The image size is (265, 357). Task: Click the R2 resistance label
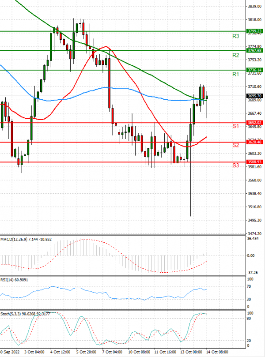(235, 55)
